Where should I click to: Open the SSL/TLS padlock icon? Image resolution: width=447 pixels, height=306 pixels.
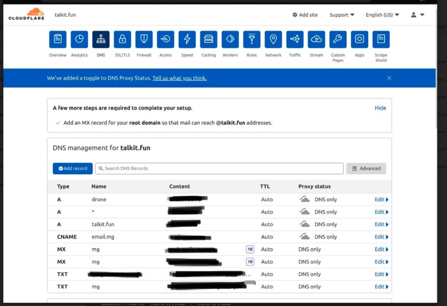pos(123,39)
